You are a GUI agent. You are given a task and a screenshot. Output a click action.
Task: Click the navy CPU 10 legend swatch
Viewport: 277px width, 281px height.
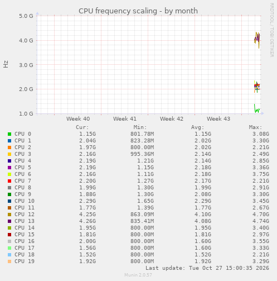coord(9,201)
